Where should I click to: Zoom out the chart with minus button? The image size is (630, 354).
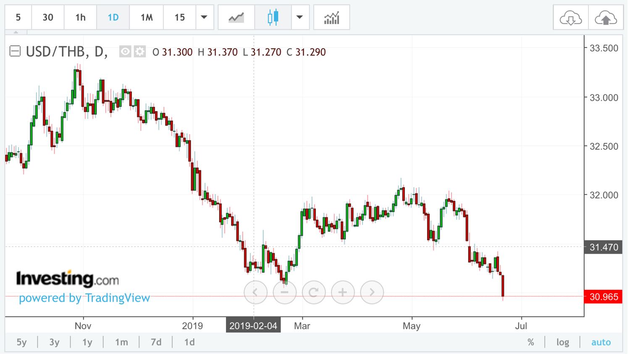pyautogui.click(x=284, y=292)
